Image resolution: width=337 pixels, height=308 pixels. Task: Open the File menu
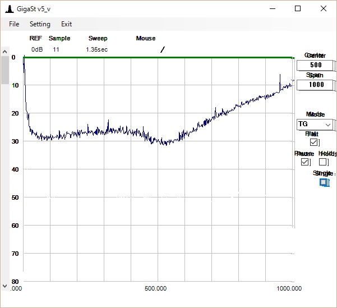[14, 24]
